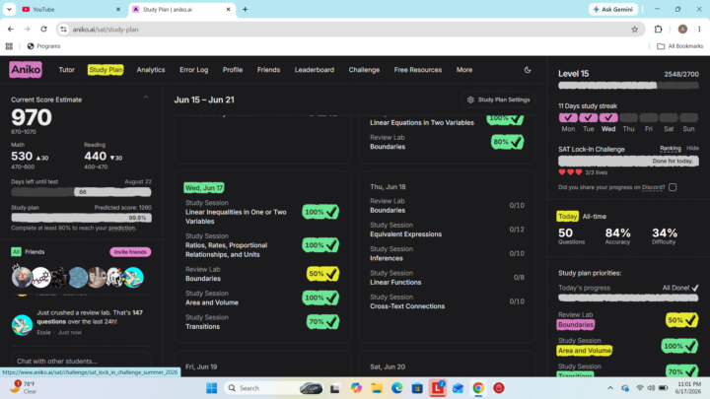This screenshot has height=399, width=710.
Task: Open Chrome extensions puzzle icon
Action: click(x=658, y=30)
